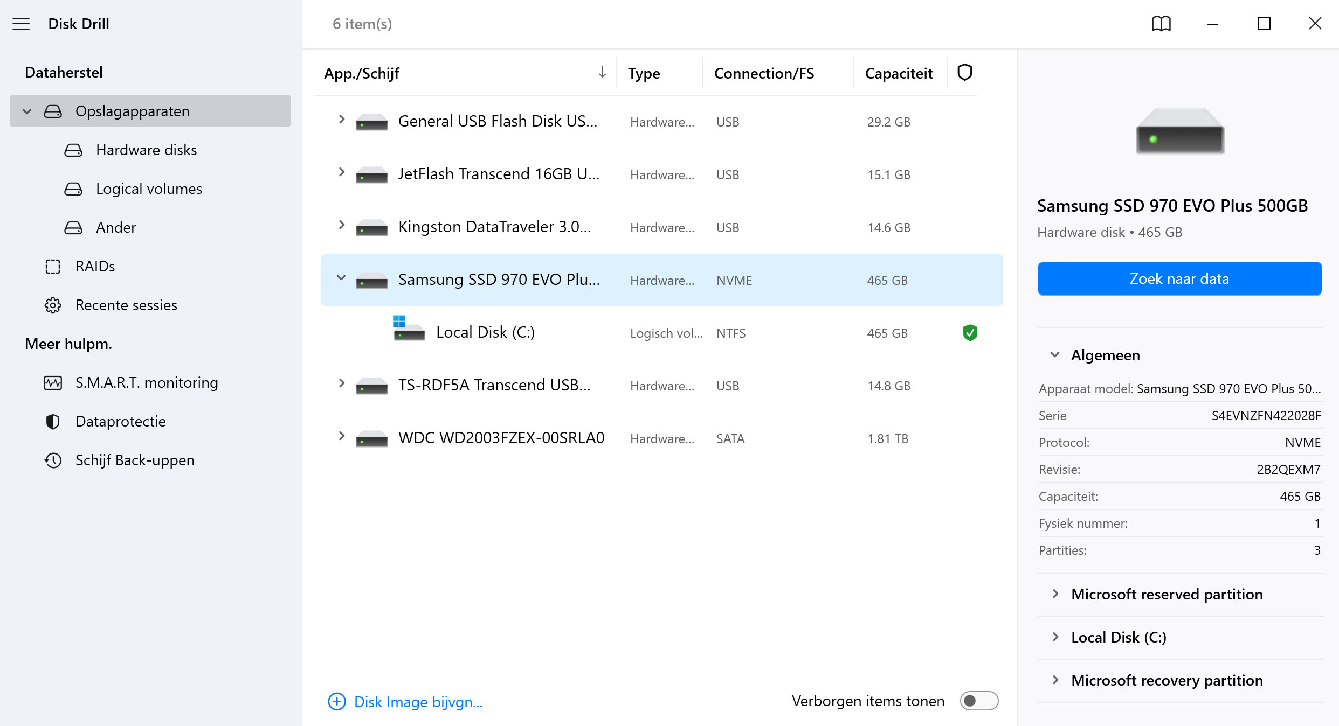
Task: Click the shield protection column header icon
Action: [x=964, y=73]
